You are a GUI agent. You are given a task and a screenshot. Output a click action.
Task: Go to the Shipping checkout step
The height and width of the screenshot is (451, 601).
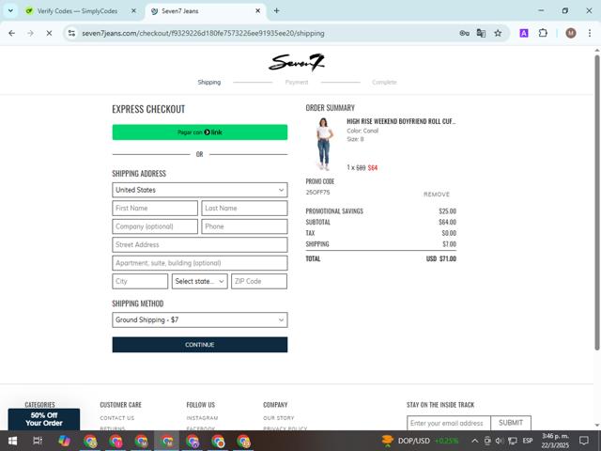point(208,82)
